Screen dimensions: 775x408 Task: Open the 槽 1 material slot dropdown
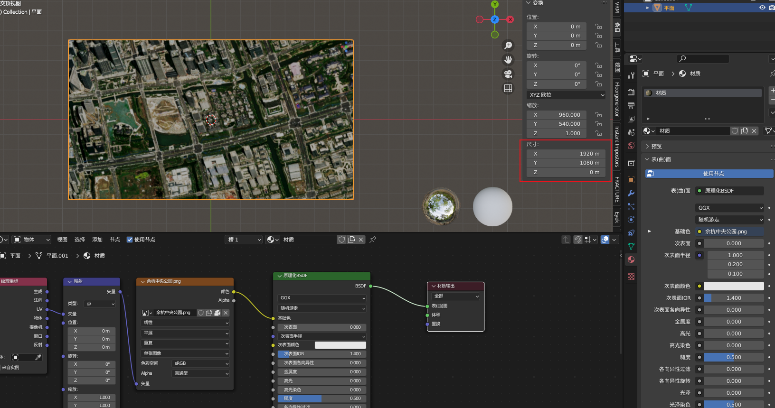pyautogui.click(x=244, y=240)
